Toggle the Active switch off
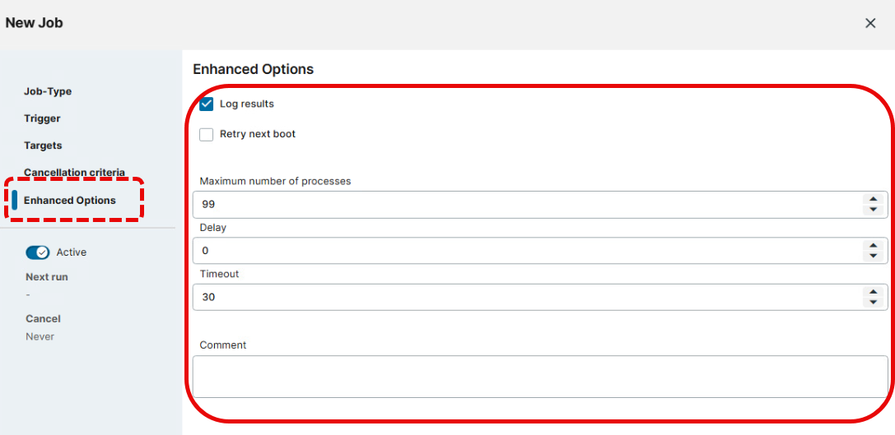Screen dimensions: 895x435 point(38,252)
